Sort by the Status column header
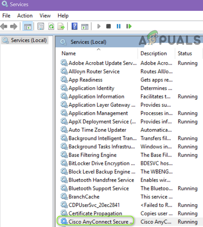 [x=185, y=54]
